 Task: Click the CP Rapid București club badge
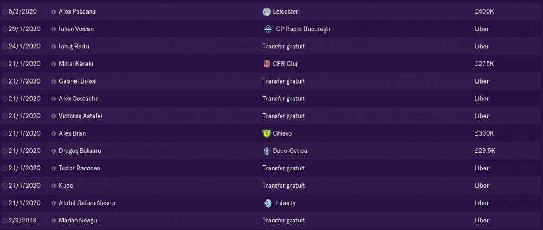pos(268,29)
